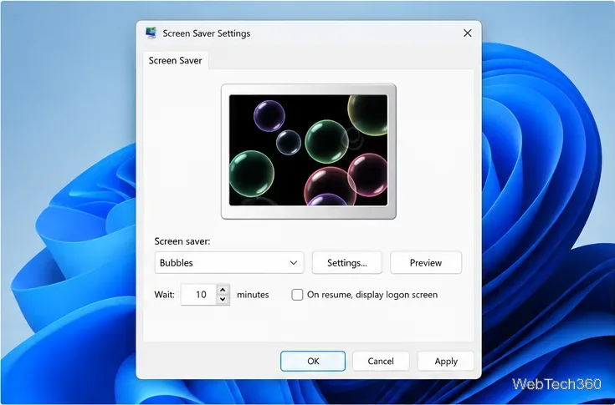This screenshot has height=405, width=615.
Task: Click the "Screen Saver Settings" title text
Action: 207,33
